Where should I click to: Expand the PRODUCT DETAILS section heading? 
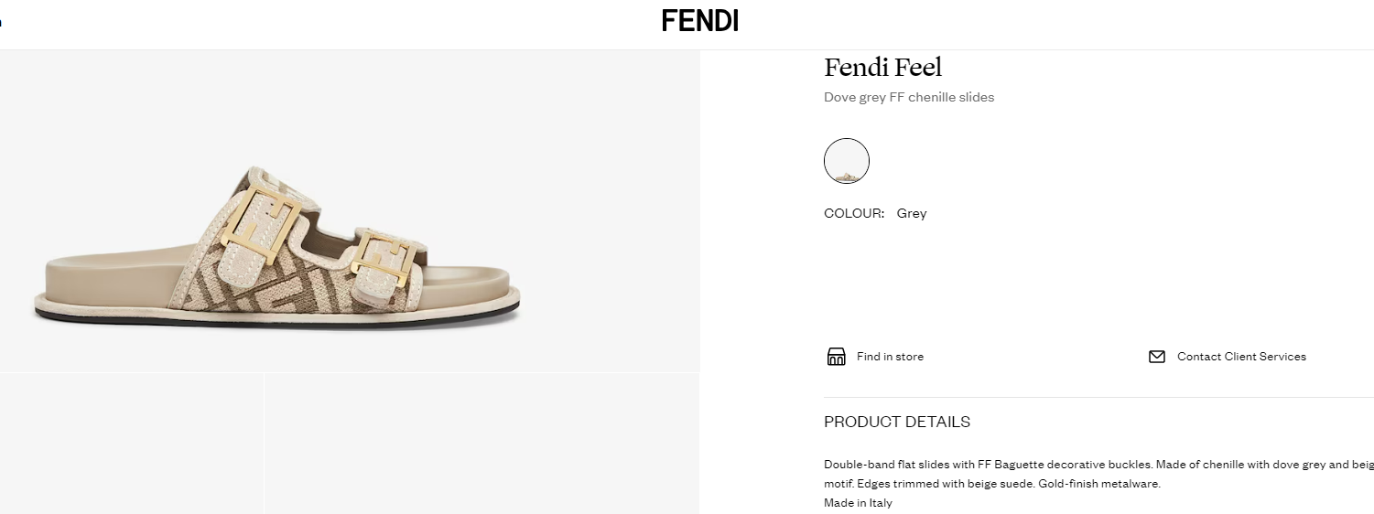coord(897,422)
